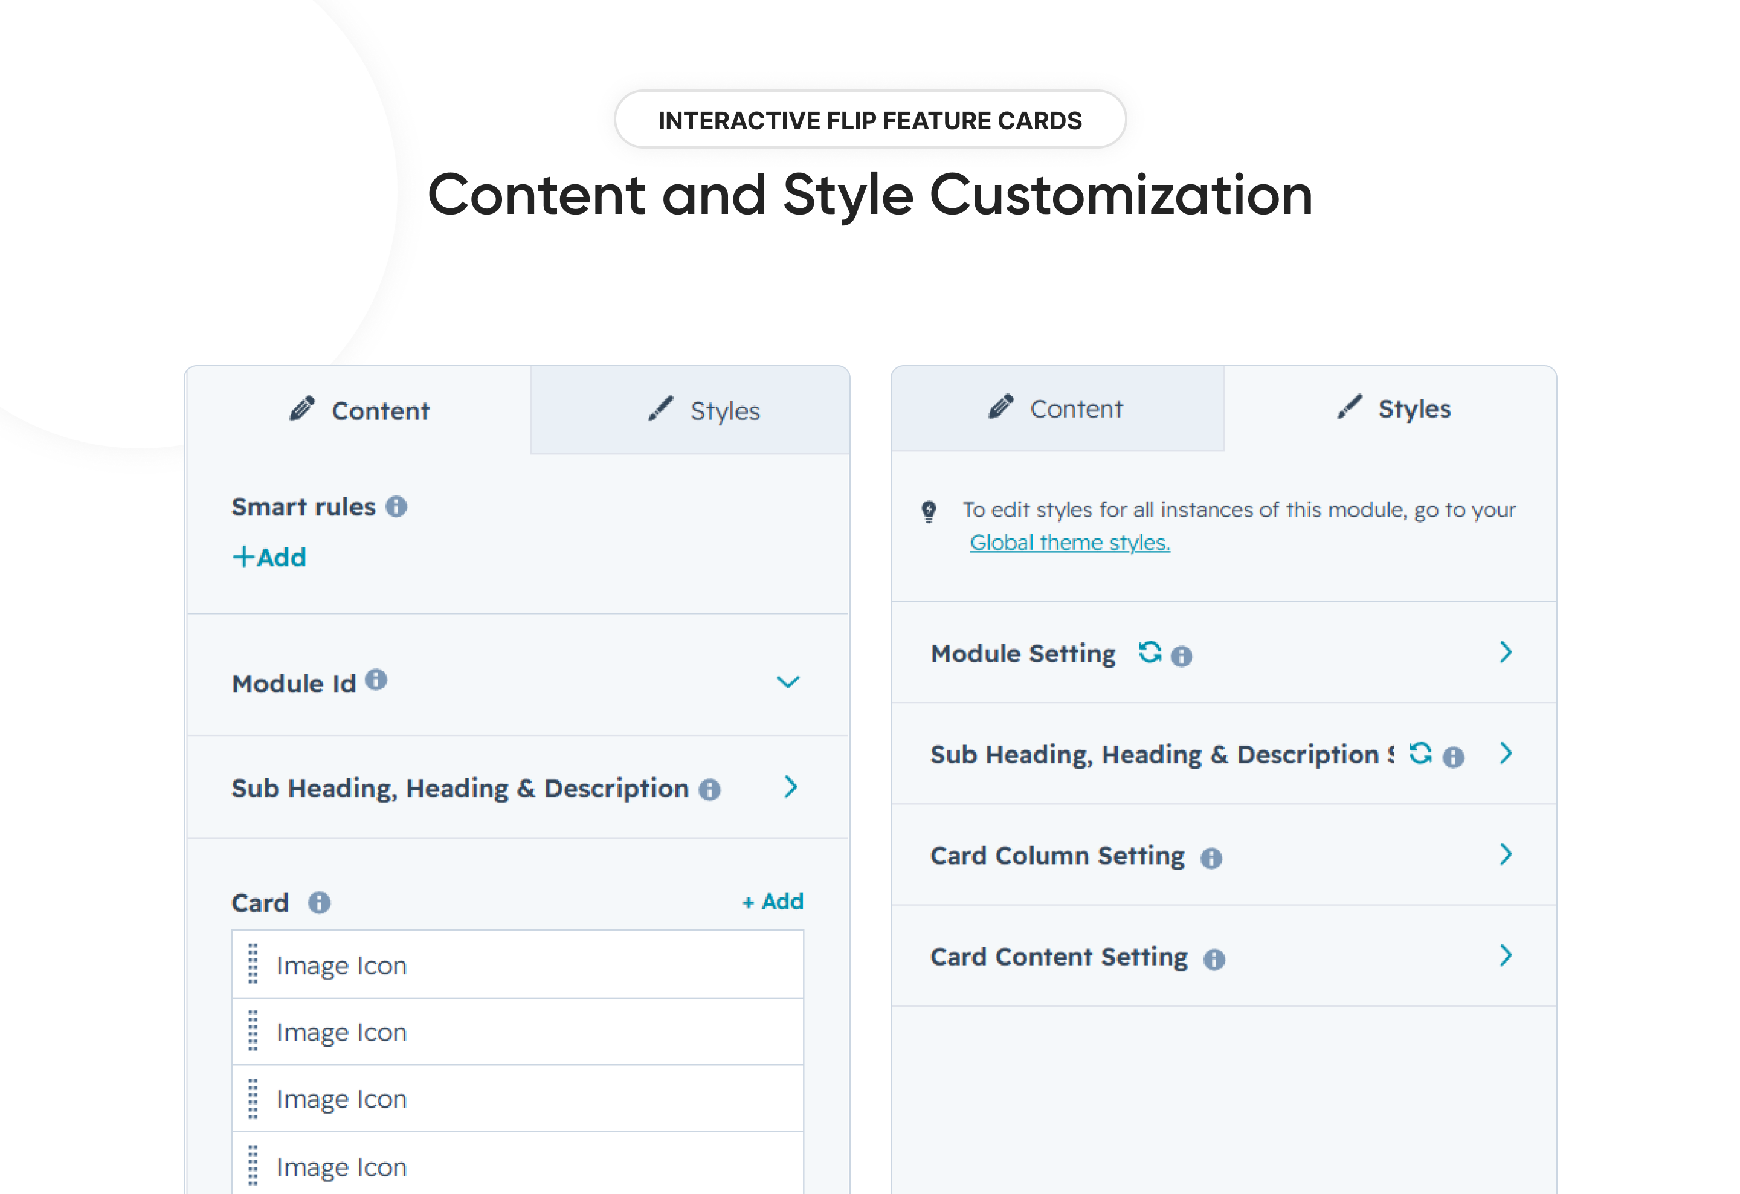Viewport: 1740px width, 1194px height.
Task: Click the Module Setting info icon
Action: click(x=1182, y=656)
